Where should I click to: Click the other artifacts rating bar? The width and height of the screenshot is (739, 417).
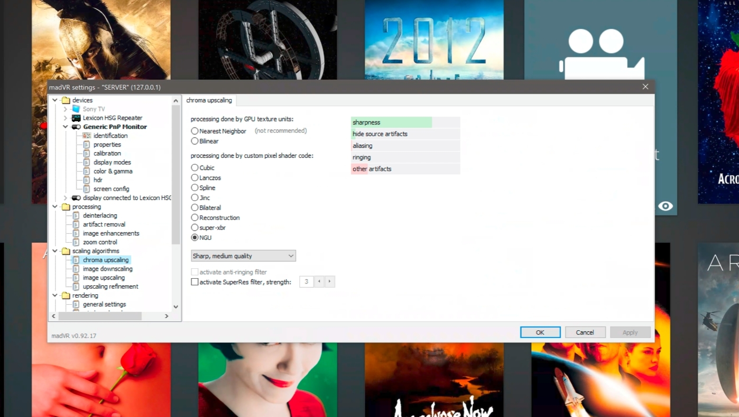tap(406, 169)
